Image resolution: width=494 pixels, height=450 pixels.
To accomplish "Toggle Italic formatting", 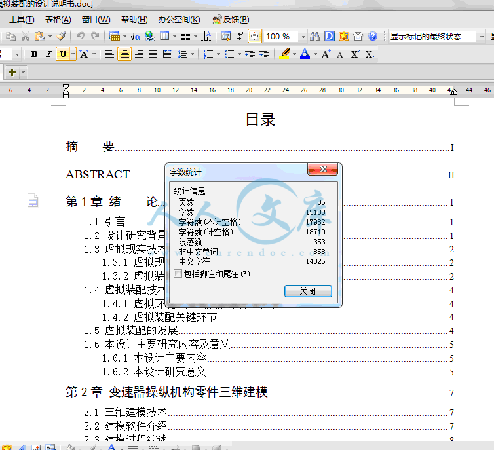I will tap(48, 54).
